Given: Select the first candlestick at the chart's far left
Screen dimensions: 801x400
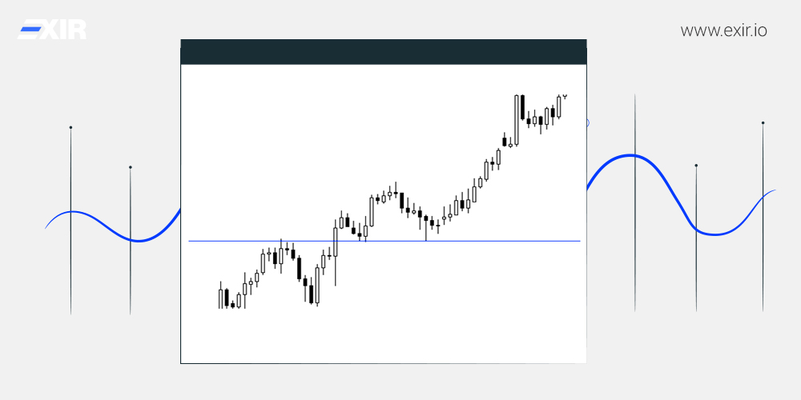Looking at the screenshot, I should (221, 297).
